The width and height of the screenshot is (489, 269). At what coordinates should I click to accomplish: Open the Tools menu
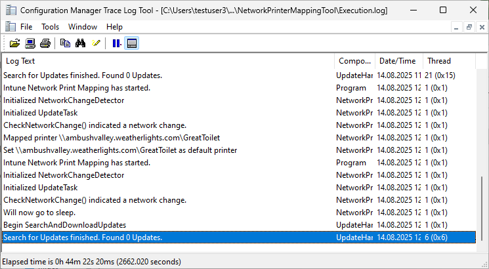[x=51, y=27]
